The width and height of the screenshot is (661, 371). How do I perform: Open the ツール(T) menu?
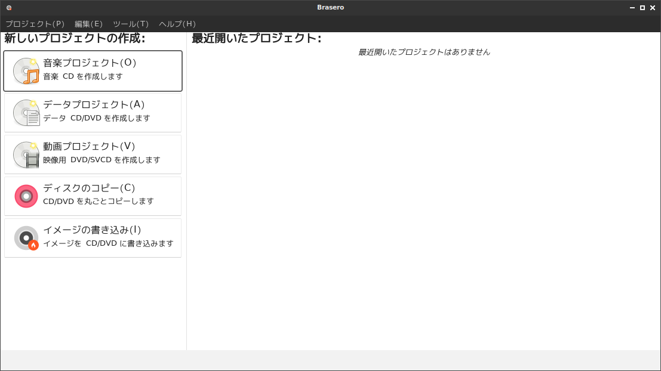(131, 24)
